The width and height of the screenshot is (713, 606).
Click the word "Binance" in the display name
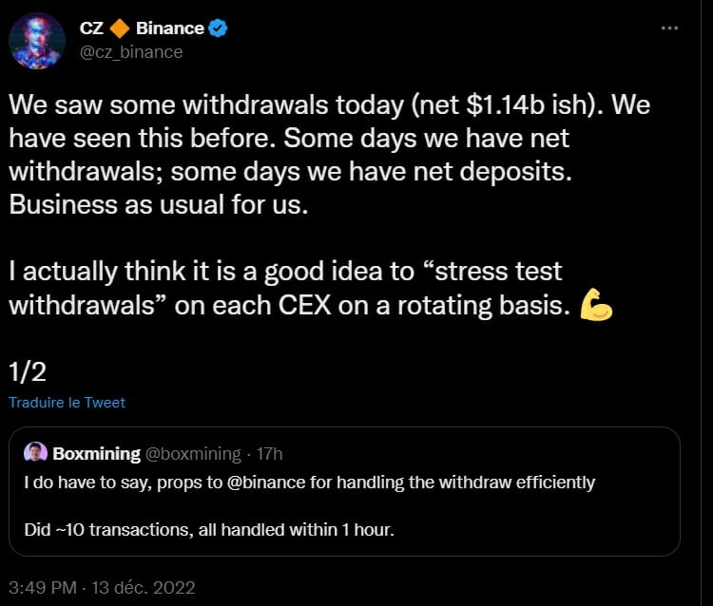(169, 28)
